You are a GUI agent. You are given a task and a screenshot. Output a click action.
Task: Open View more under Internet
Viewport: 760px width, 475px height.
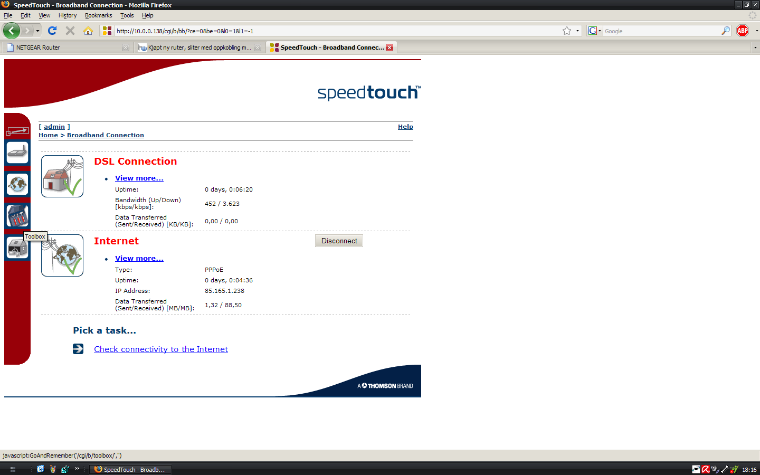139,259
